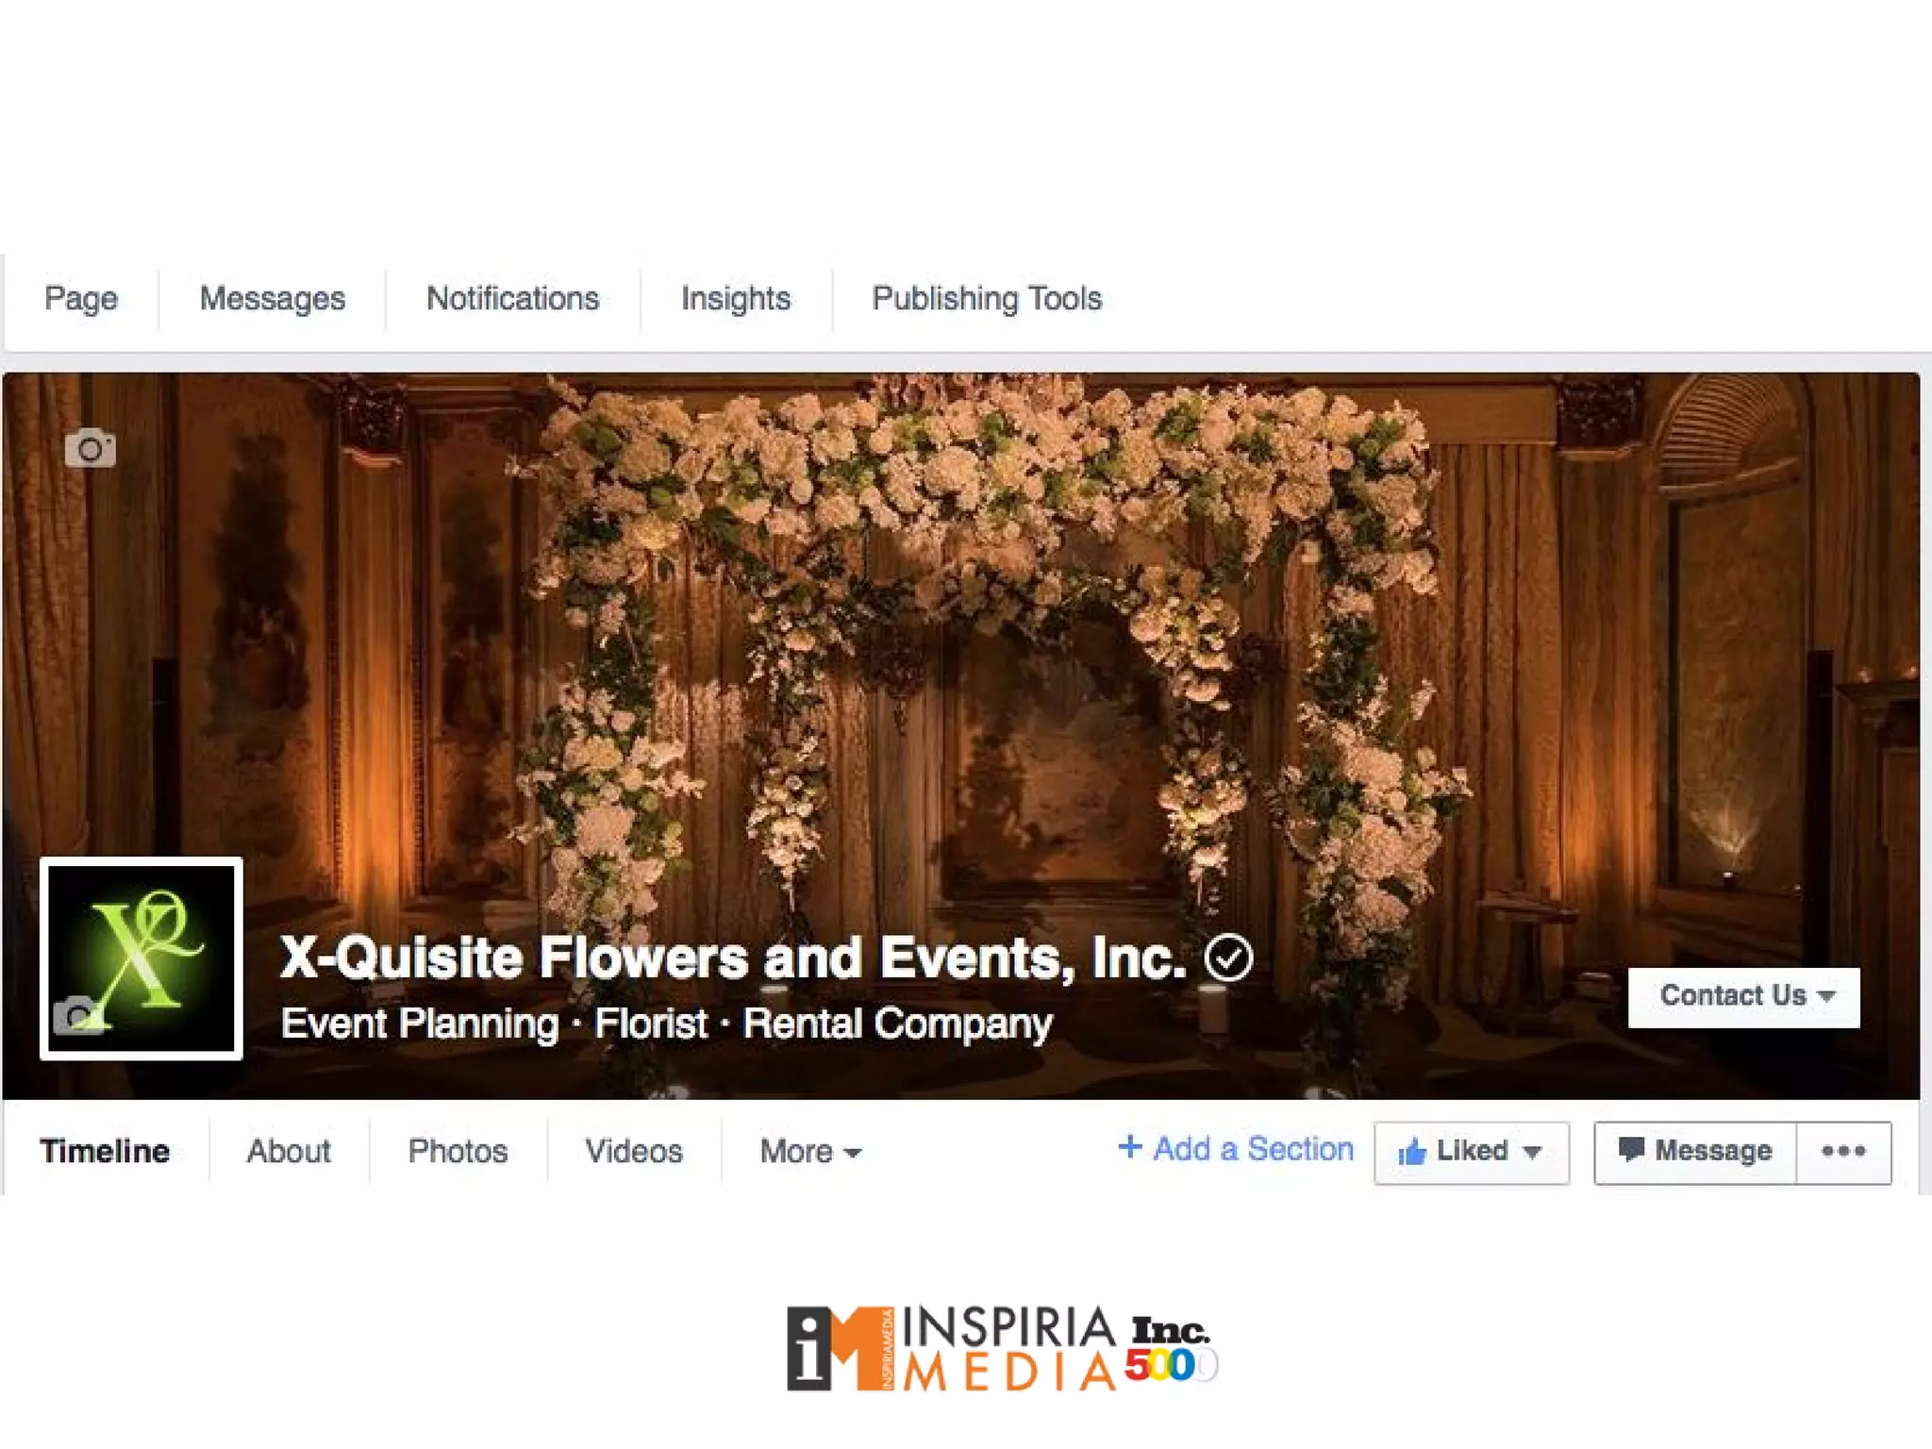
Task: Select the Notifications tab
Action: tap(512, 299)
